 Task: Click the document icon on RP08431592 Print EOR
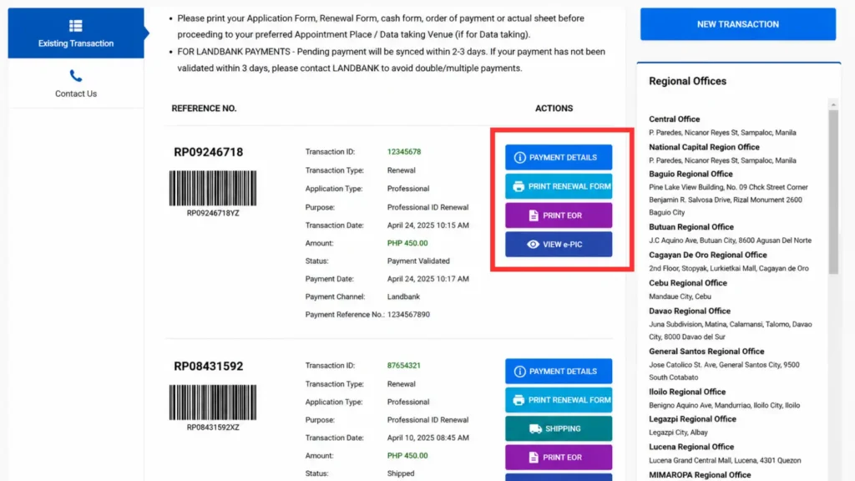pyautogui.click(x=534, y=458)
